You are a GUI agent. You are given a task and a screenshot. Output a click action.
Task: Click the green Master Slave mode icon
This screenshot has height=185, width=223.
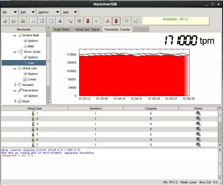point(127,21)
